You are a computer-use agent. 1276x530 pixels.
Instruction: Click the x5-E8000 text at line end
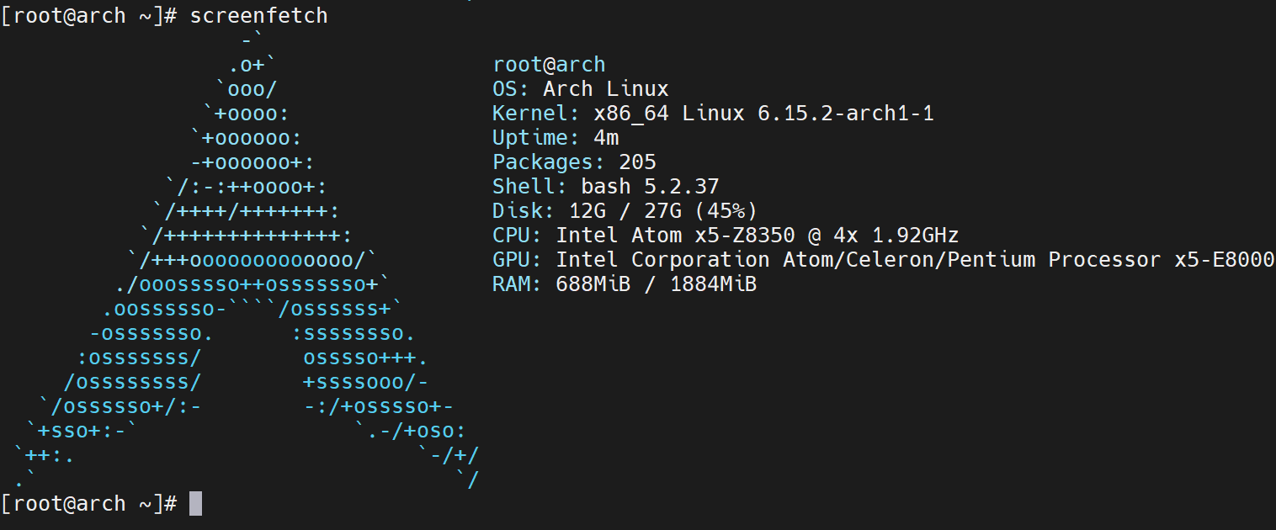pos(1225,260)
